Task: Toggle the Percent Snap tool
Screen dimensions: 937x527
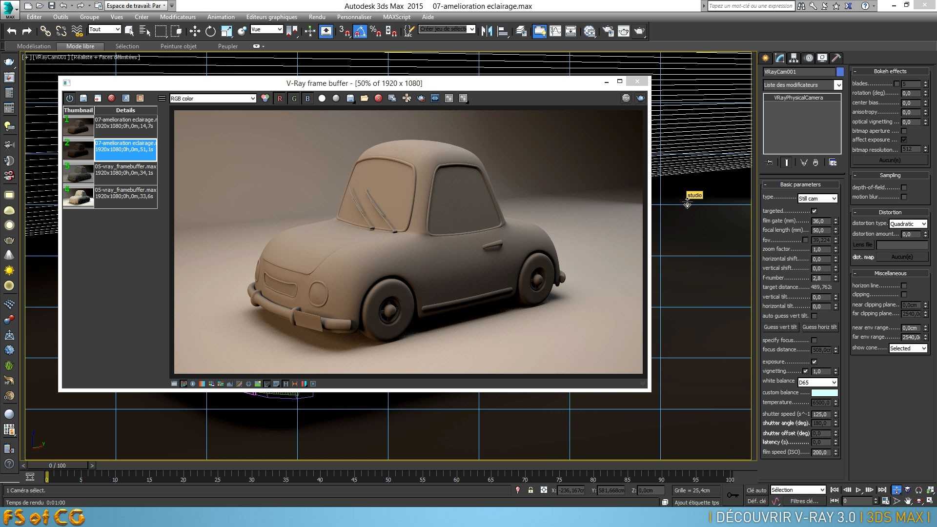Action: (x=375, y=31)
